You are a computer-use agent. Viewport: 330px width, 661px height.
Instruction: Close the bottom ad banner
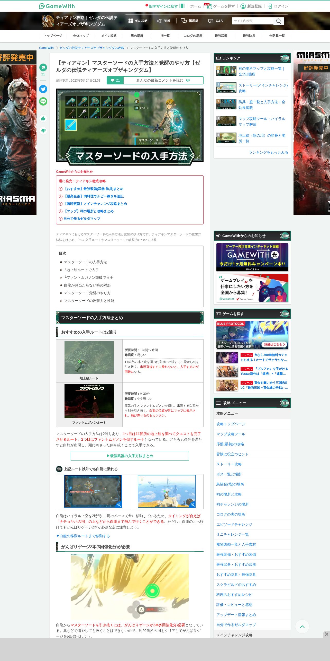pyautogui.click(x=326, y=634)
